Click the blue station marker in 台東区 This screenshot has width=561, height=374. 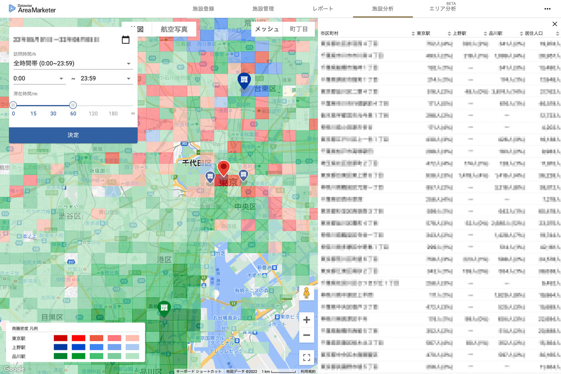click(244, 80)
